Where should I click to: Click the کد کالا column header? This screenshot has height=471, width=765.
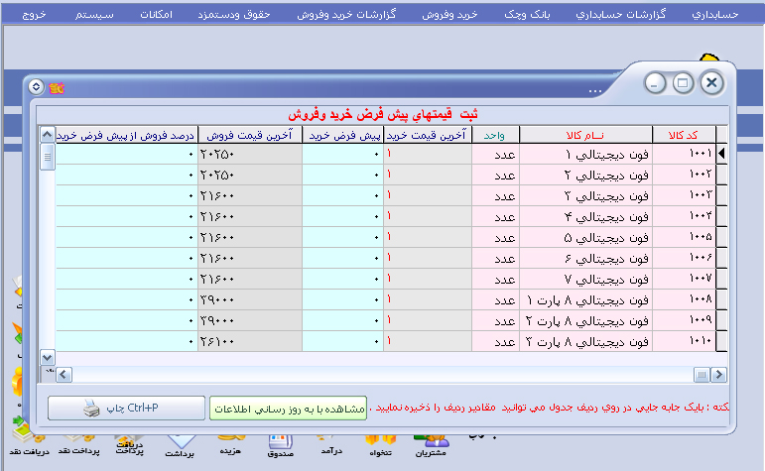(x=684, y=135)
